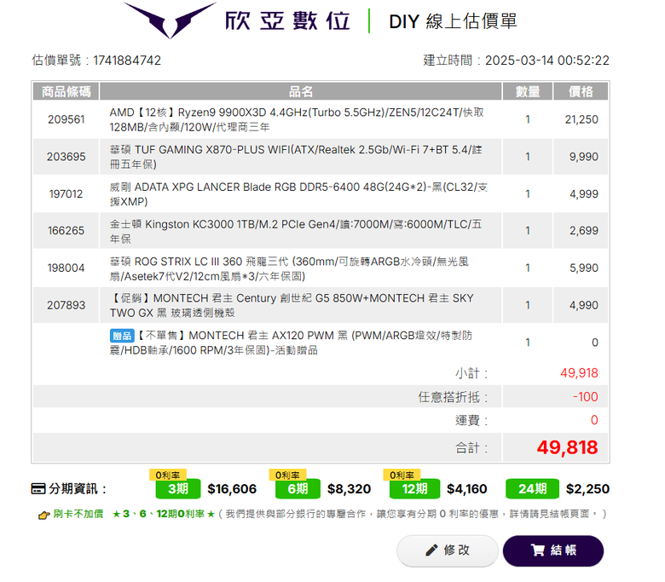Click the pointing hand icon beside 刷卡不加價

coord(44,515)
